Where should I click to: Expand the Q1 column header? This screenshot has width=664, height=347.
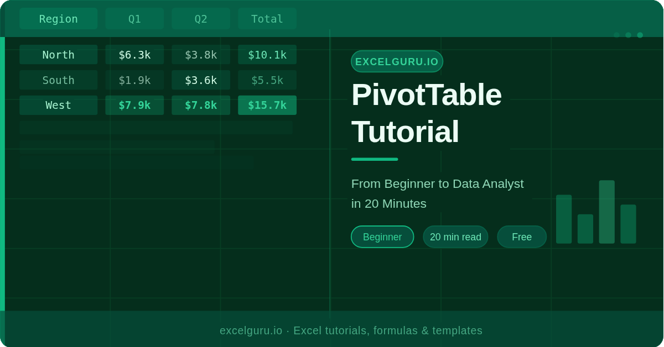pyautogui.click(x=134, y=18)
